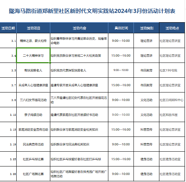Click the 社区郑品书屋 location cell
The height and width of the screenshot is (182, 186).
pyautogui.click(x=172, y=115)
